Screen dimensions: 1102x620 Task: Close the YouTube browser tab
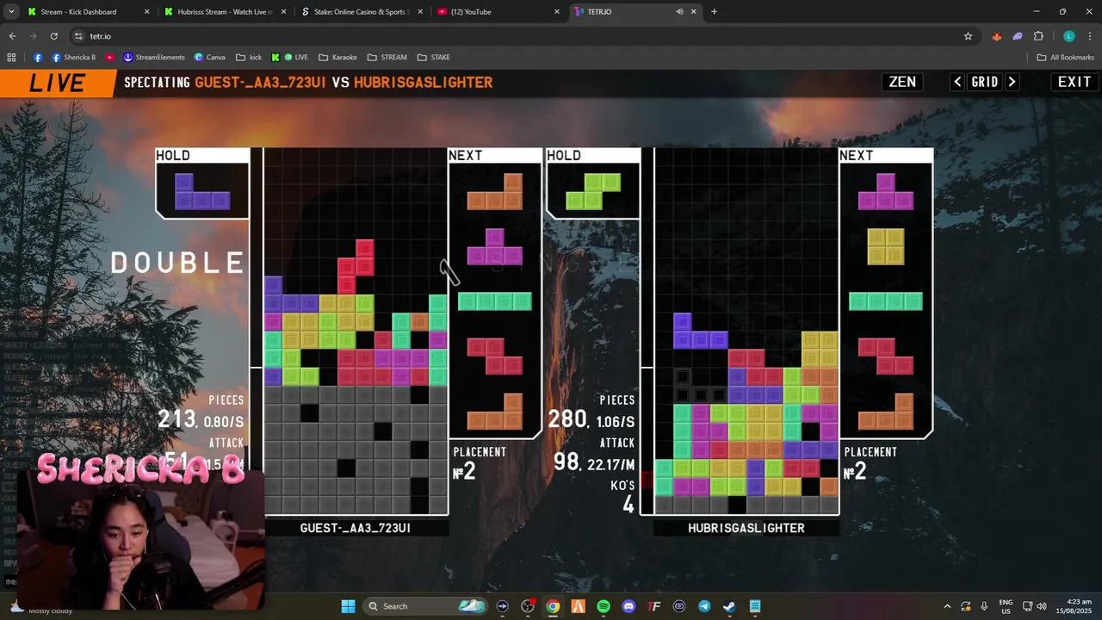tap(556, 12)
